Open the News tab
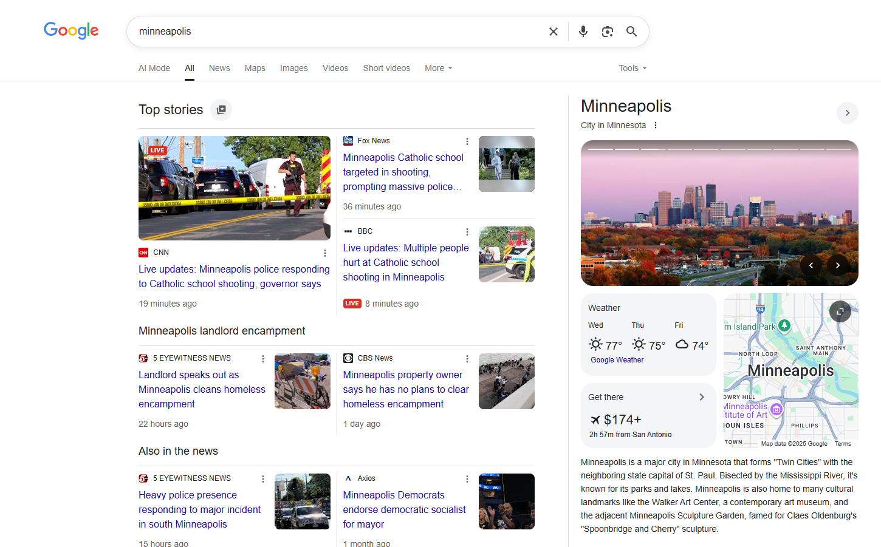Image resolution: width=881 pixels, height=547 pixels. [219, 68]
